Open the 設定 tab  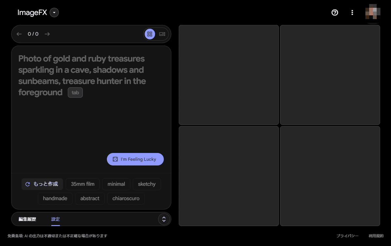(55, 219)
